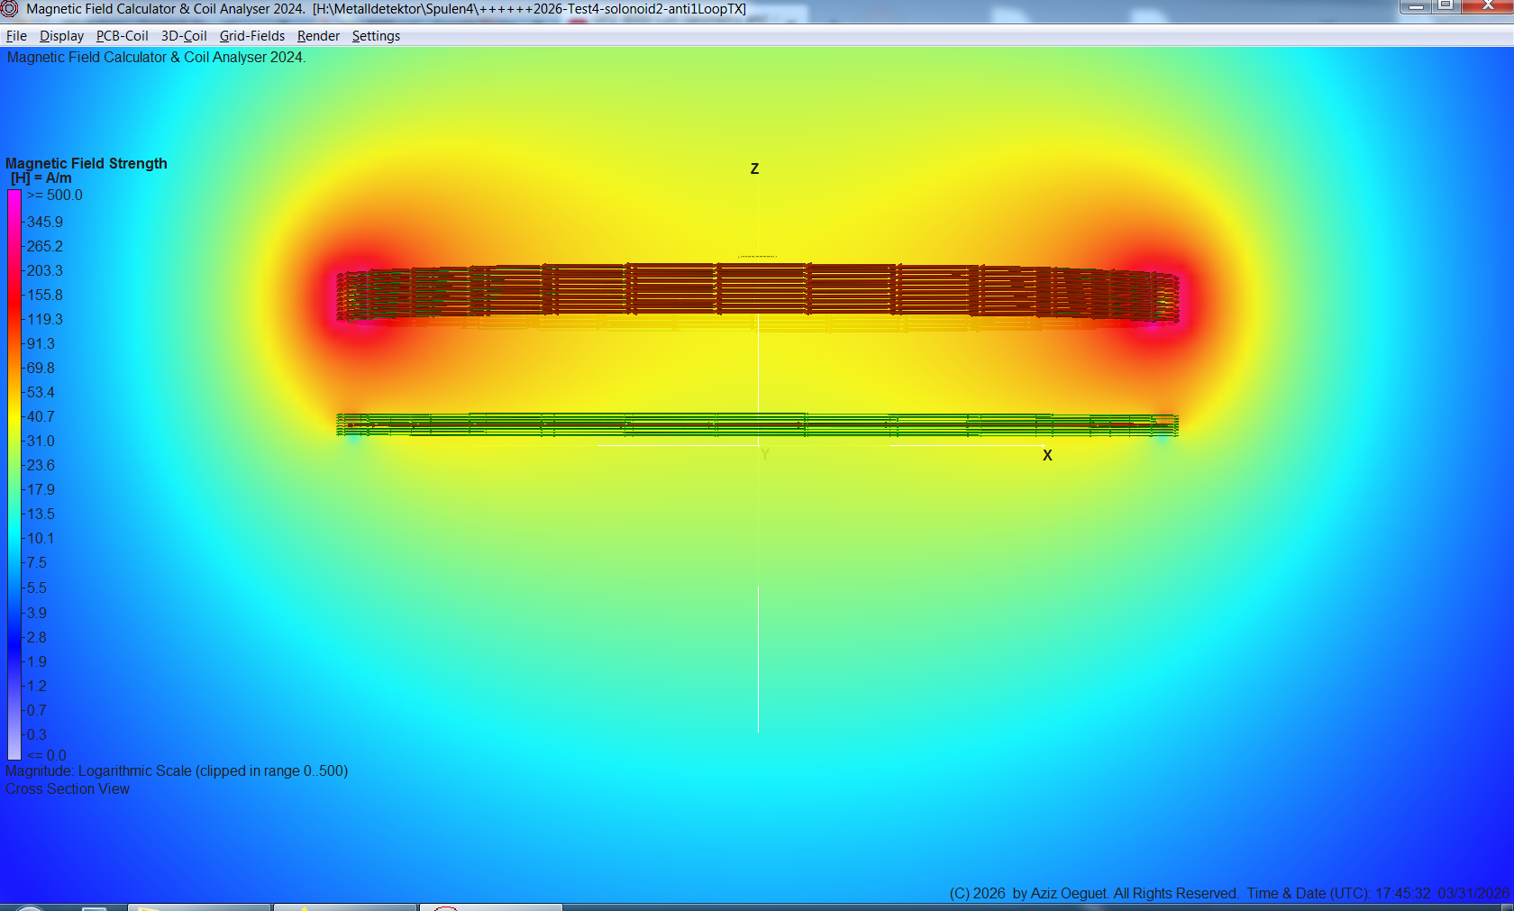Image resolution: width=1514 pixels, height=911 pixels.
Task: Click the red coil application icon in title bar
Action: [x=10, y=9]
